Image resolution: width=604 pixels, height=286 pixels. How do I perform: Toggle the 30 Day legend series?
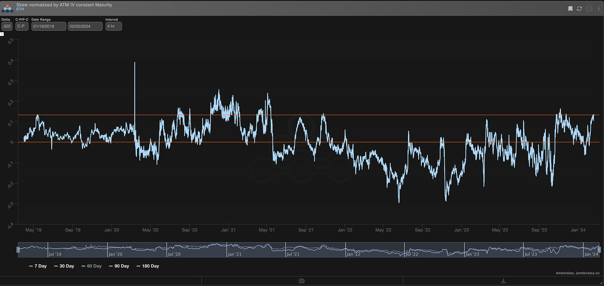(x=64, y=266)
